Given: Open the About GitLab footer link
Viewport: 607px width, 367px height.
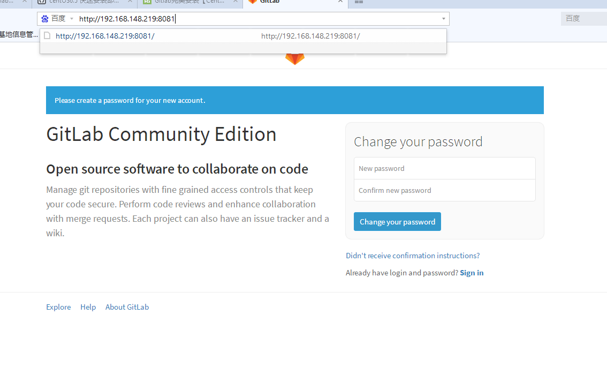Looking at the screenshot, I should coord(127,307).
